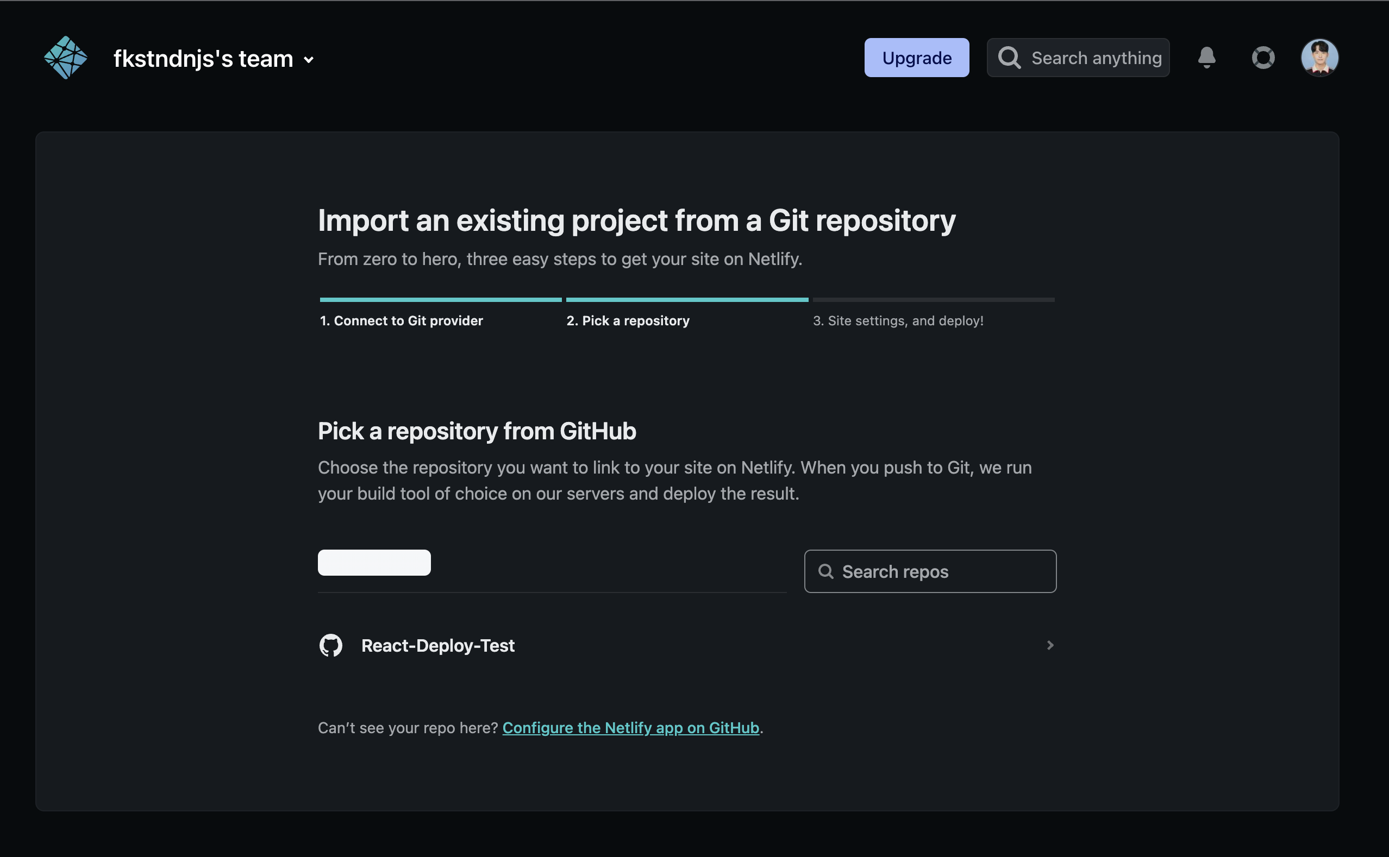
Task: Select step 3 Site settings, and deploy!
Action: [x=898, y=321]
